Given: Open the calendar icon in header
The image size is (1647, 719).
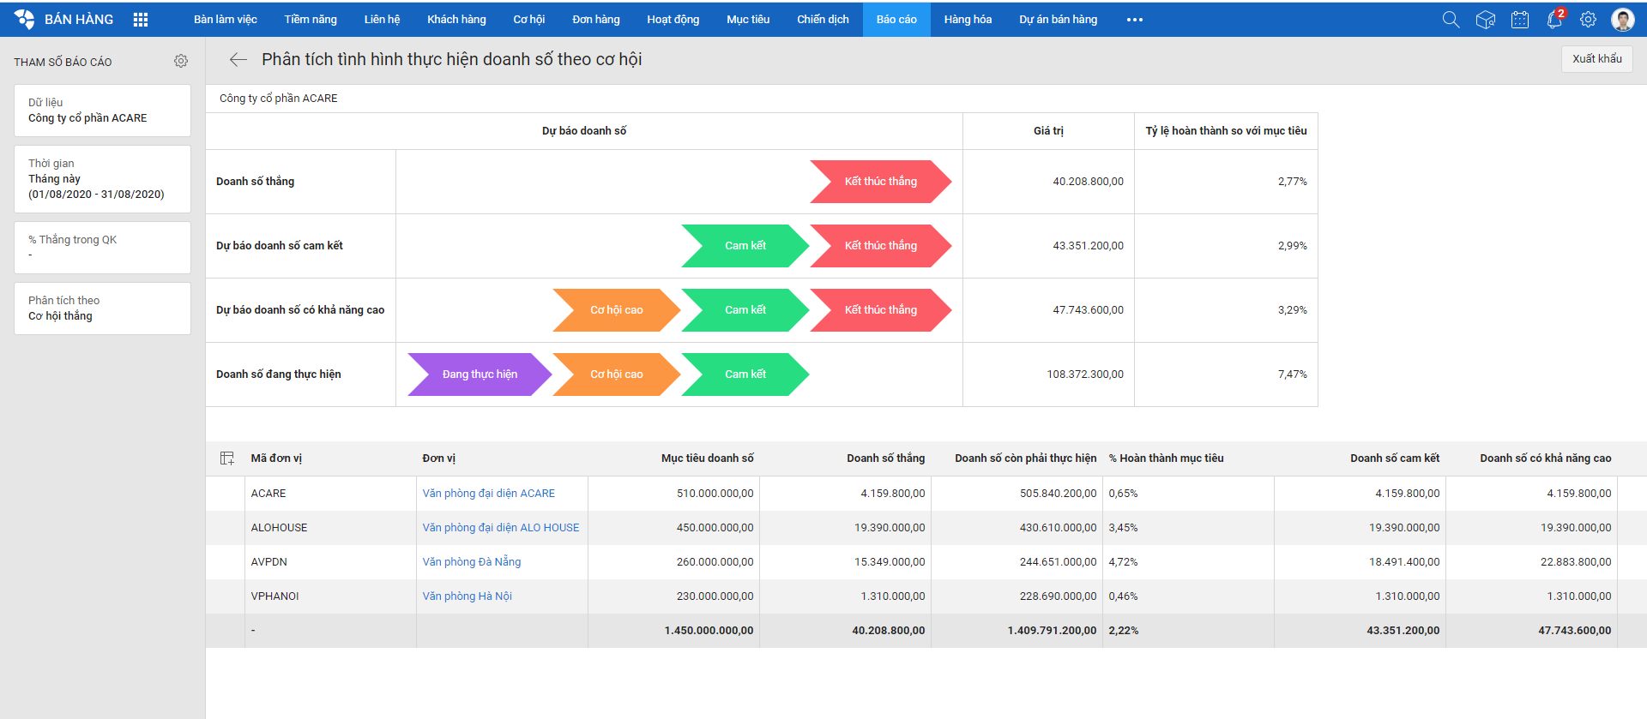Looking at the screenshot, I should [1520, 20].
